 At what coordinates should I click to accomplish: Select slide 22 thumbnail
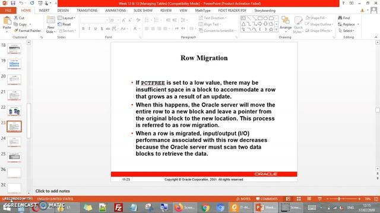tap(14, 111)
